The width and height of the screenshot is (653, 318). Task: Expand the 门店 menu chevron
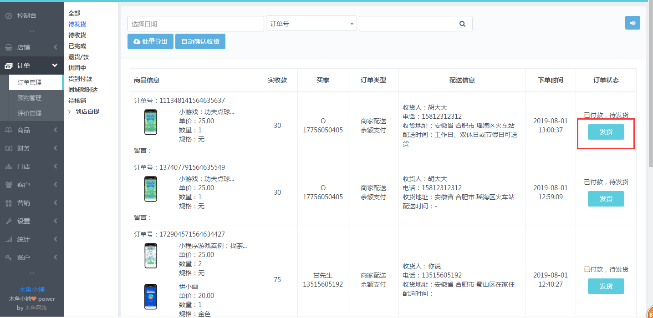coord(55,167)
